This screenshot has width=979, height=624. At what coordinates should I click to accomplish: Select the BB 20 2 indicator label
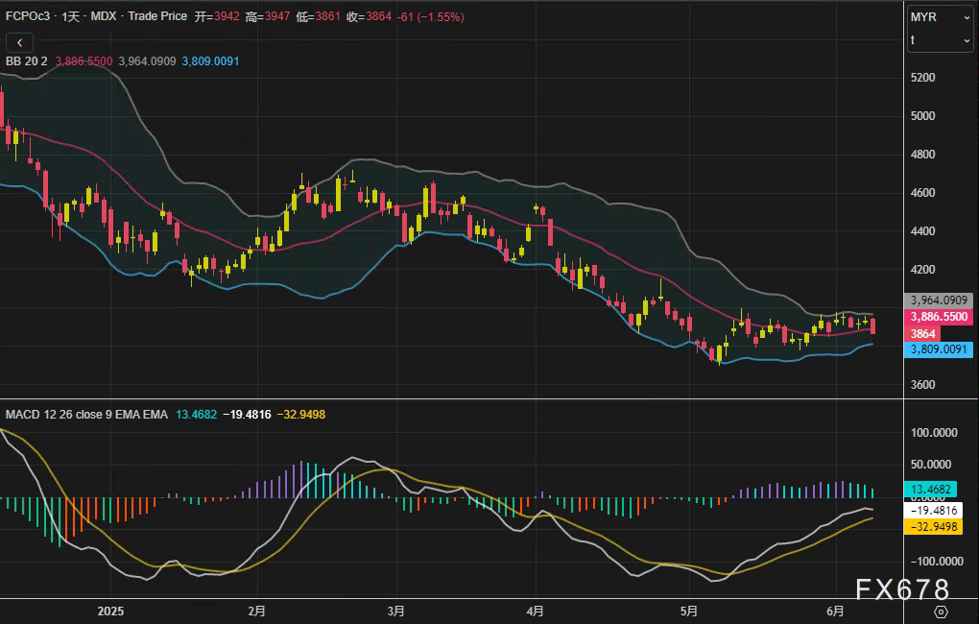click(x=27, y=60)
